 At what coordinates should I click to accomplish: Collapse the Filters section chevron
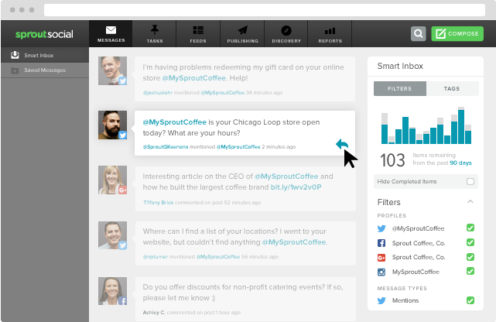tap(470, 201)
